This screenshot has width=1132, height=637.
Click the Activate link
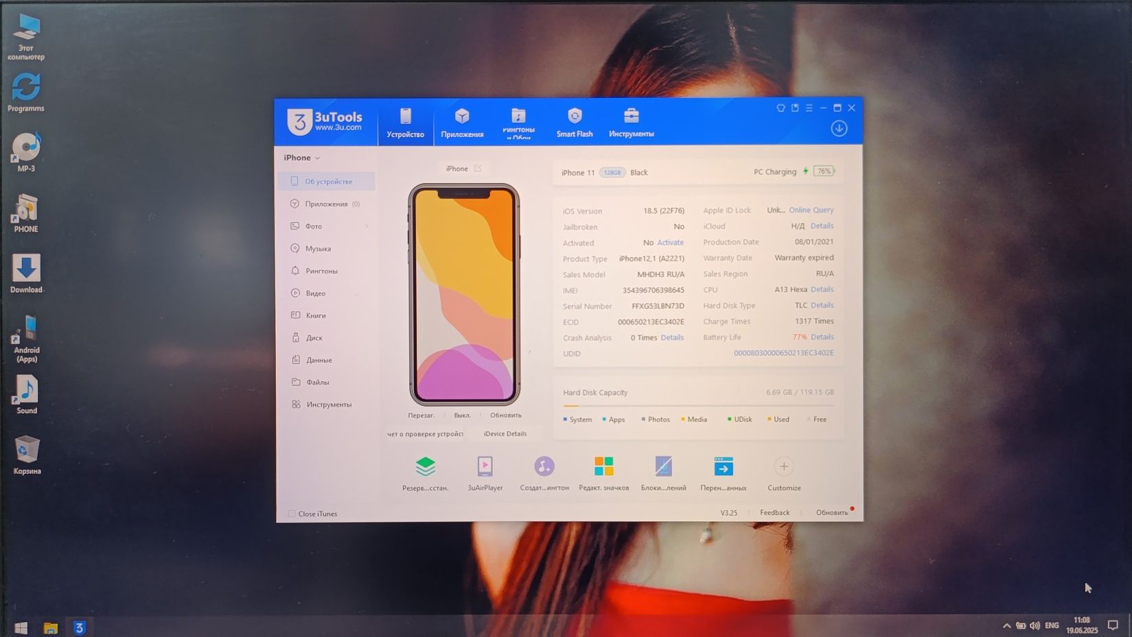[670, 242]
